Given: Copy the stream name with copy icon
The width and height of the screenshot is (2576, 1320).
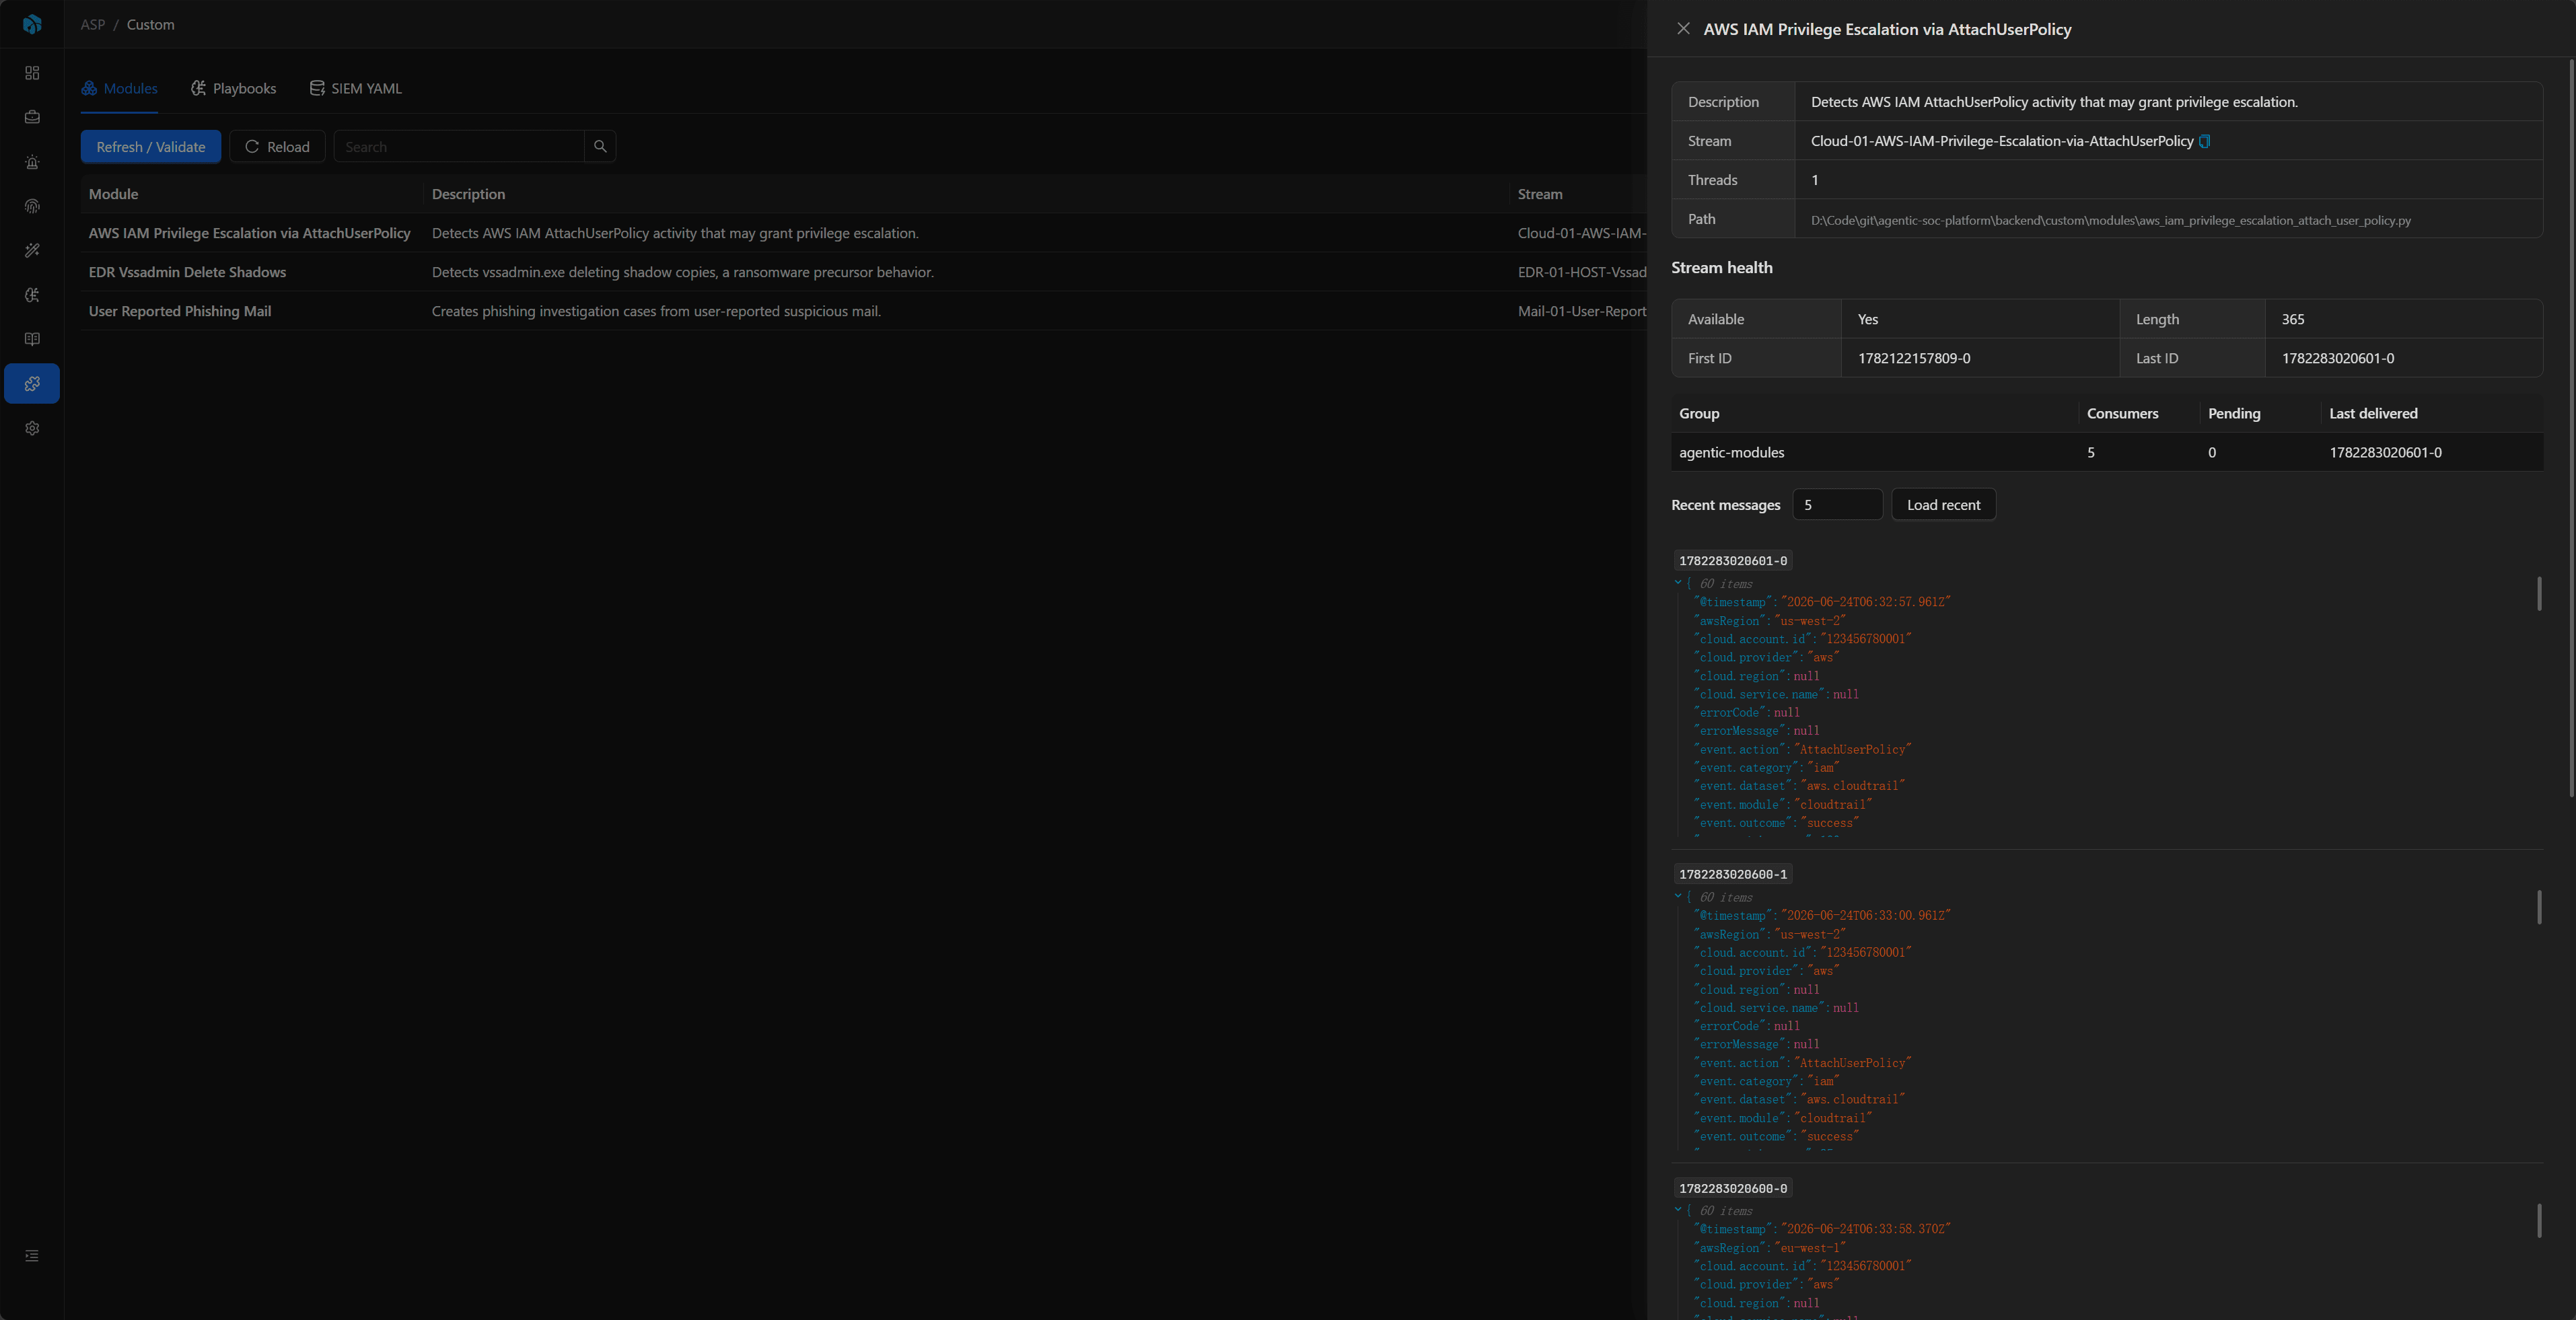Looking at the screenshot, I should tap(2204, 141).
